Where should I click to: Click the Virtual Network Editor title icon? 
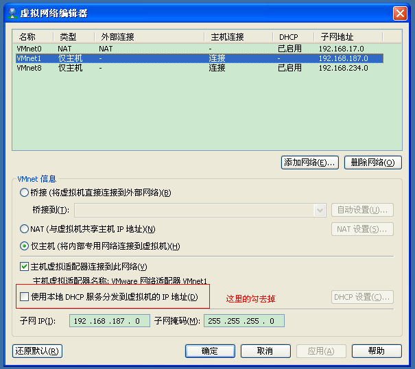[x=12, y=13]
